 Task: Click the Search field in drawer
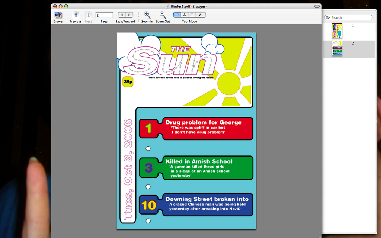coord(348,17)
